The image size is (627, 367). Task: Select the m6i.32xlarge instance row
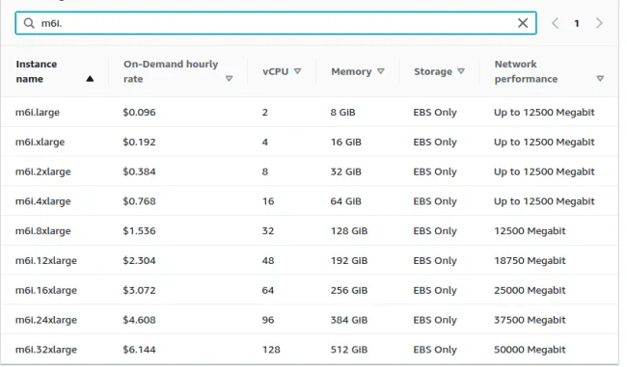pyautogui.click(x=310, y=350)
